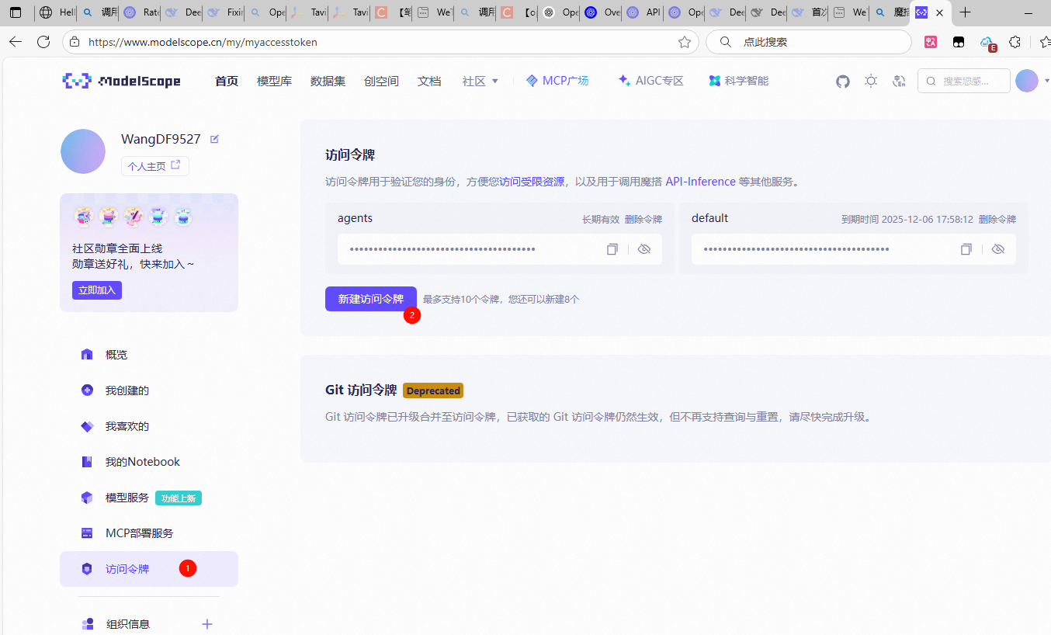The width and height of the screenshot is (1051, 635).
Task: Focus the 点此搜索 browser search box
Action: (808, 42)
